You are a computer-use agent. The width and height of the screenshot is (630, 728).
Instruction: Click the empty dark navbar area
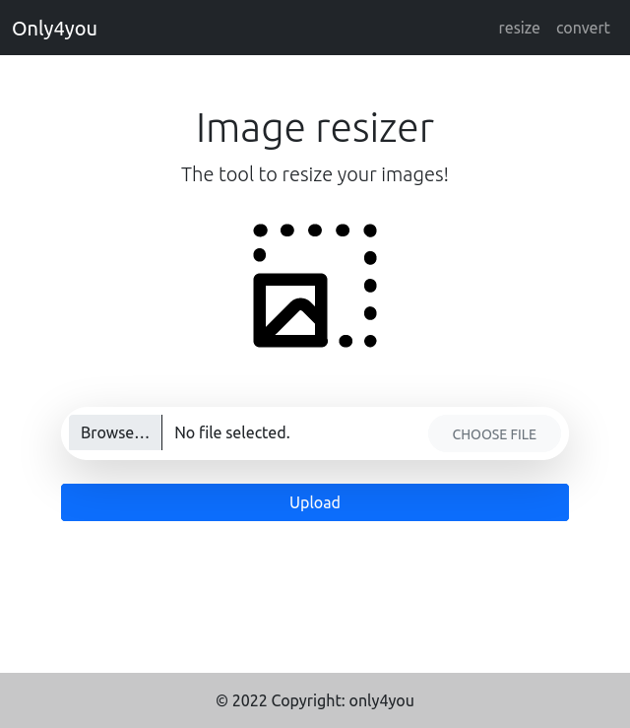pyautogui.click(x=295, y=28)
